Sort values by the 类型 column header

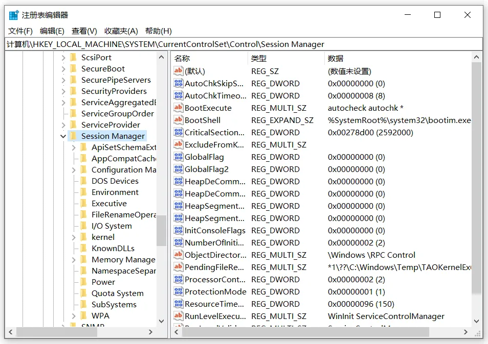click(286, 58)
